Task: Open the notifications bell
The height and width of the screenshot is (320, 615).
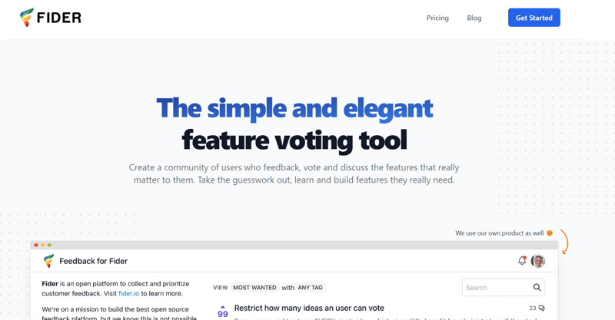Action: coord(522,261)
